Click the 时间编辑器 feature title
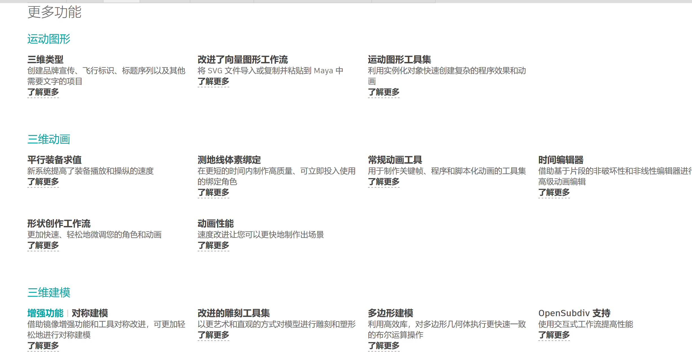692x357 pixels. tap(561, 160)
